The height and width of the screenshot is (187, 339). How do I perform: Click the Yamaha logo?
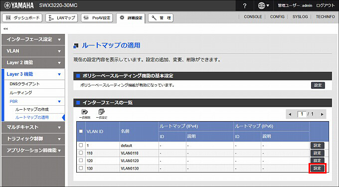coord(19,5)
